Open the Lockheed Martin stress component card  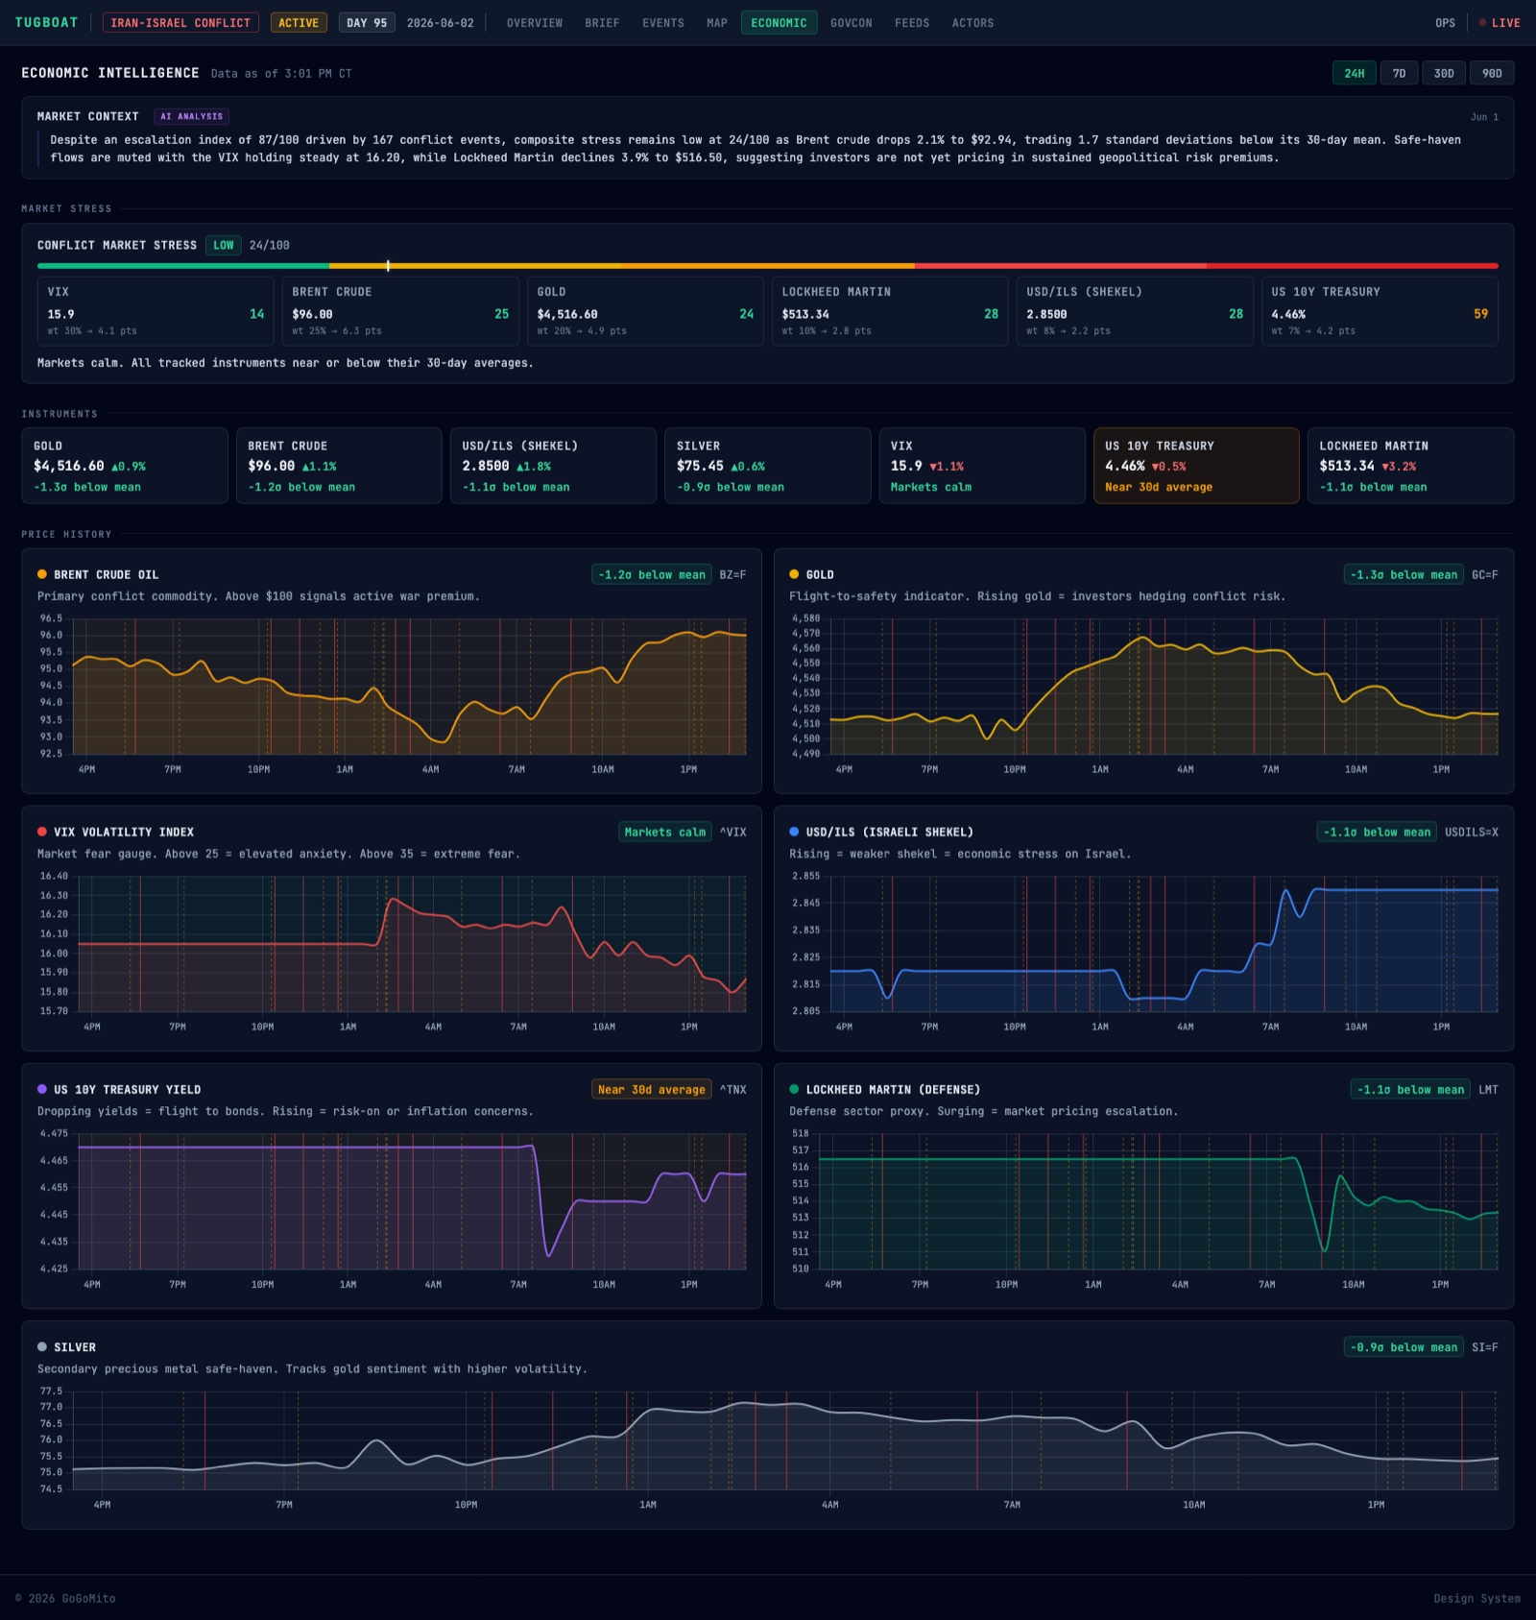click(890, 311)
